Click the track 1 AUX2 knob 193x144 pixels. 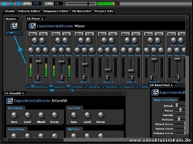[x=42, y=40]
